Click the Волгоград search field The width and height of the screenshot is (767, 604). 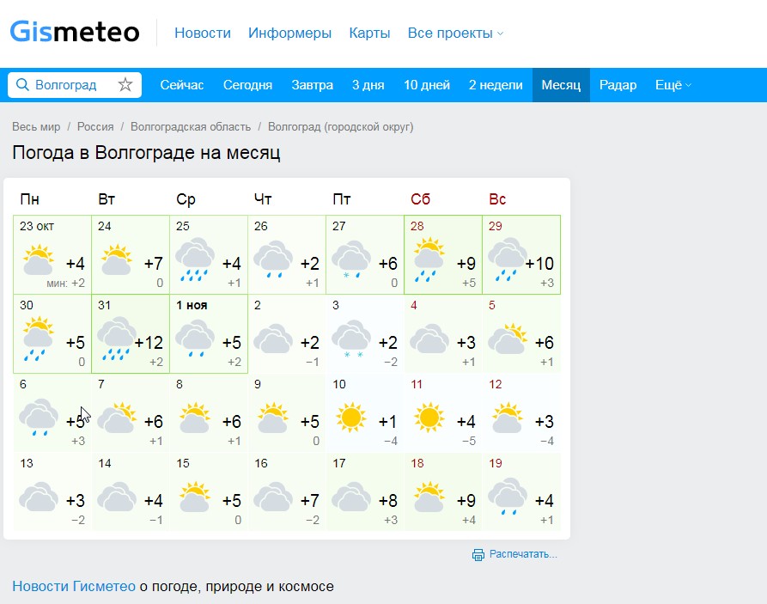click(75, 85)
